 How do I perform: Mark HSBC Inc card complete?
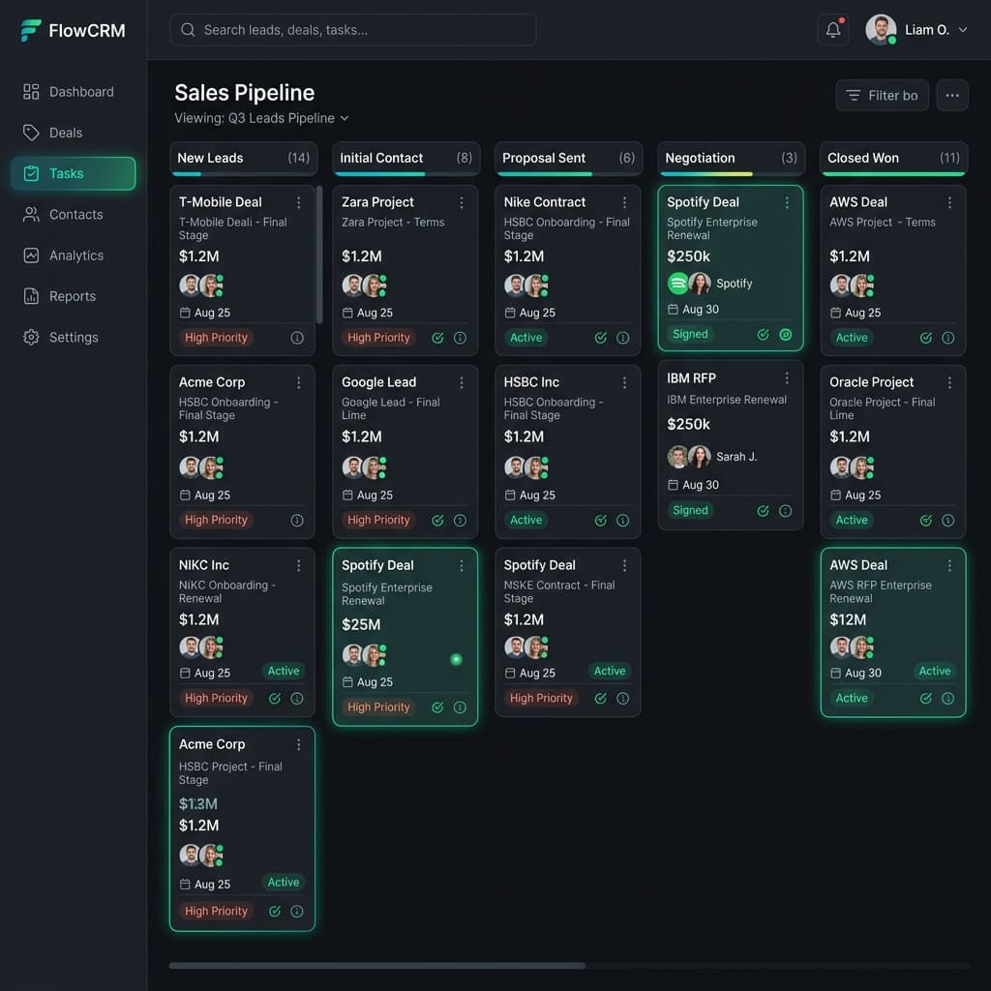click(600, 520)
